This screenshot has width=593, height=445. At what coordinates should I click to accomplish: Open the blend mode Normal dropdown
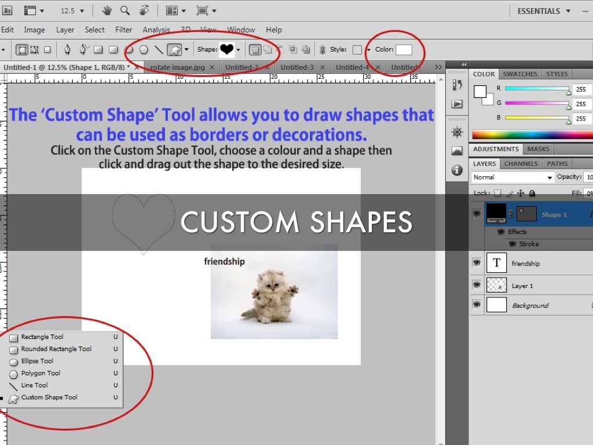pyautogui.click(x=513, y=177)
